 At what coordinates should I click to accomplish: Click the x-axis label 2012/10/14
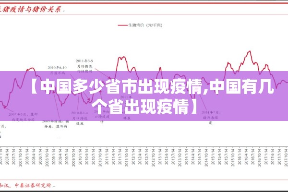153,157
